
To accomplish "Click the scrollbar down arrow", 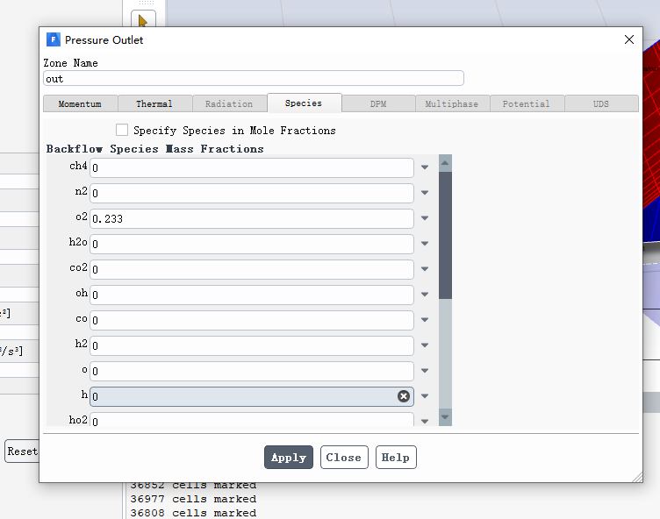I will (x=445, y=417).
